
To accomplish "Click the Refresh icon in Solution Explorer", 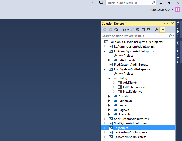I will [x=138, y=30].
